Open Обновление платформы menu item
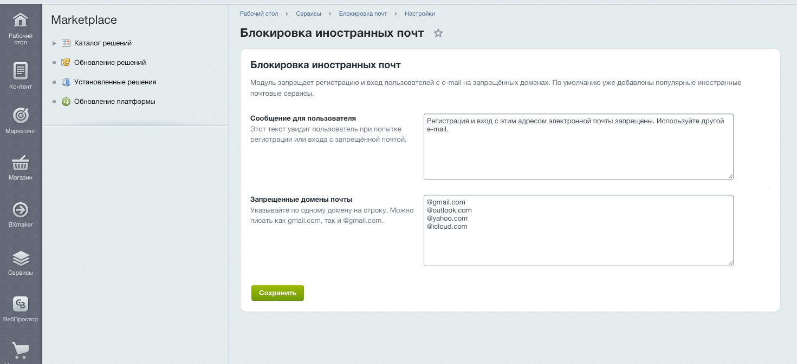This screenshot has width=797, height=364. point(115,102)
